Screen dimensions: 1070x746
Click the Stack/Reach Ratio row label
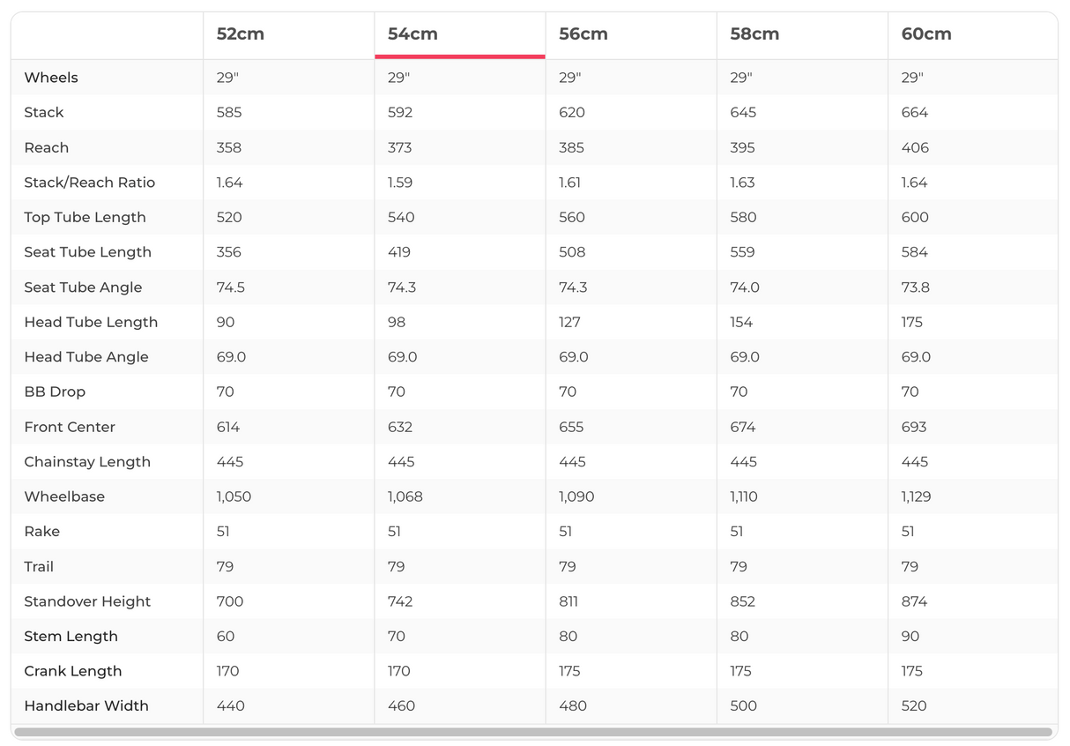[x=89, y=183]
